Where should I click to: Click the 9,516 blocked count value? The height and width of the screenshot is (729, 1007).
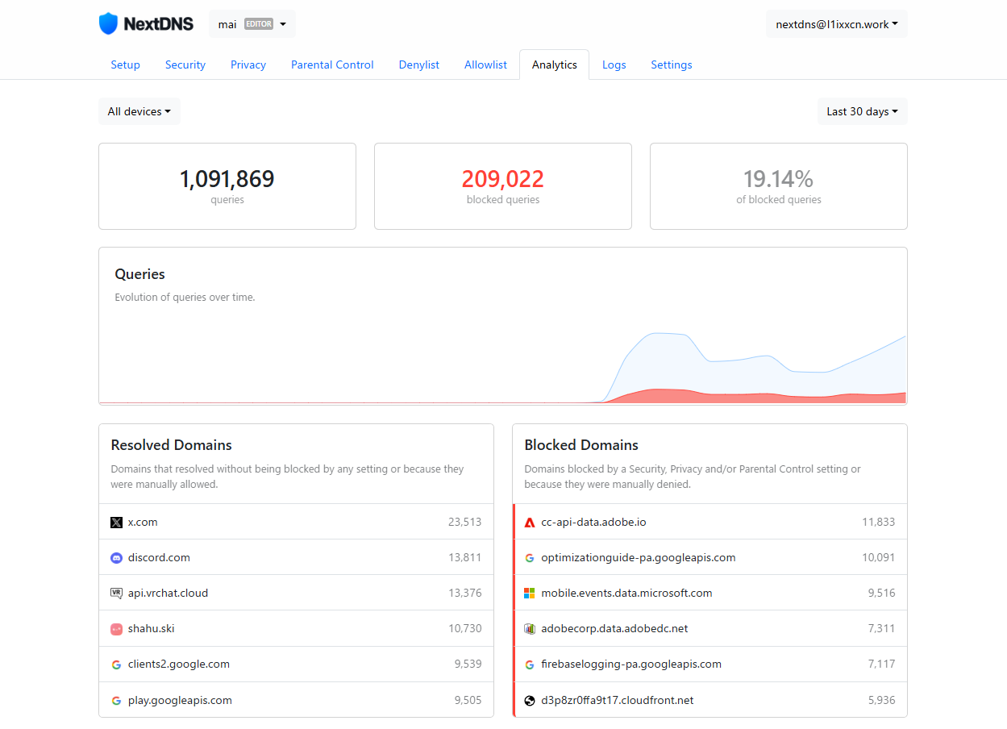click(x=882, y=594)
